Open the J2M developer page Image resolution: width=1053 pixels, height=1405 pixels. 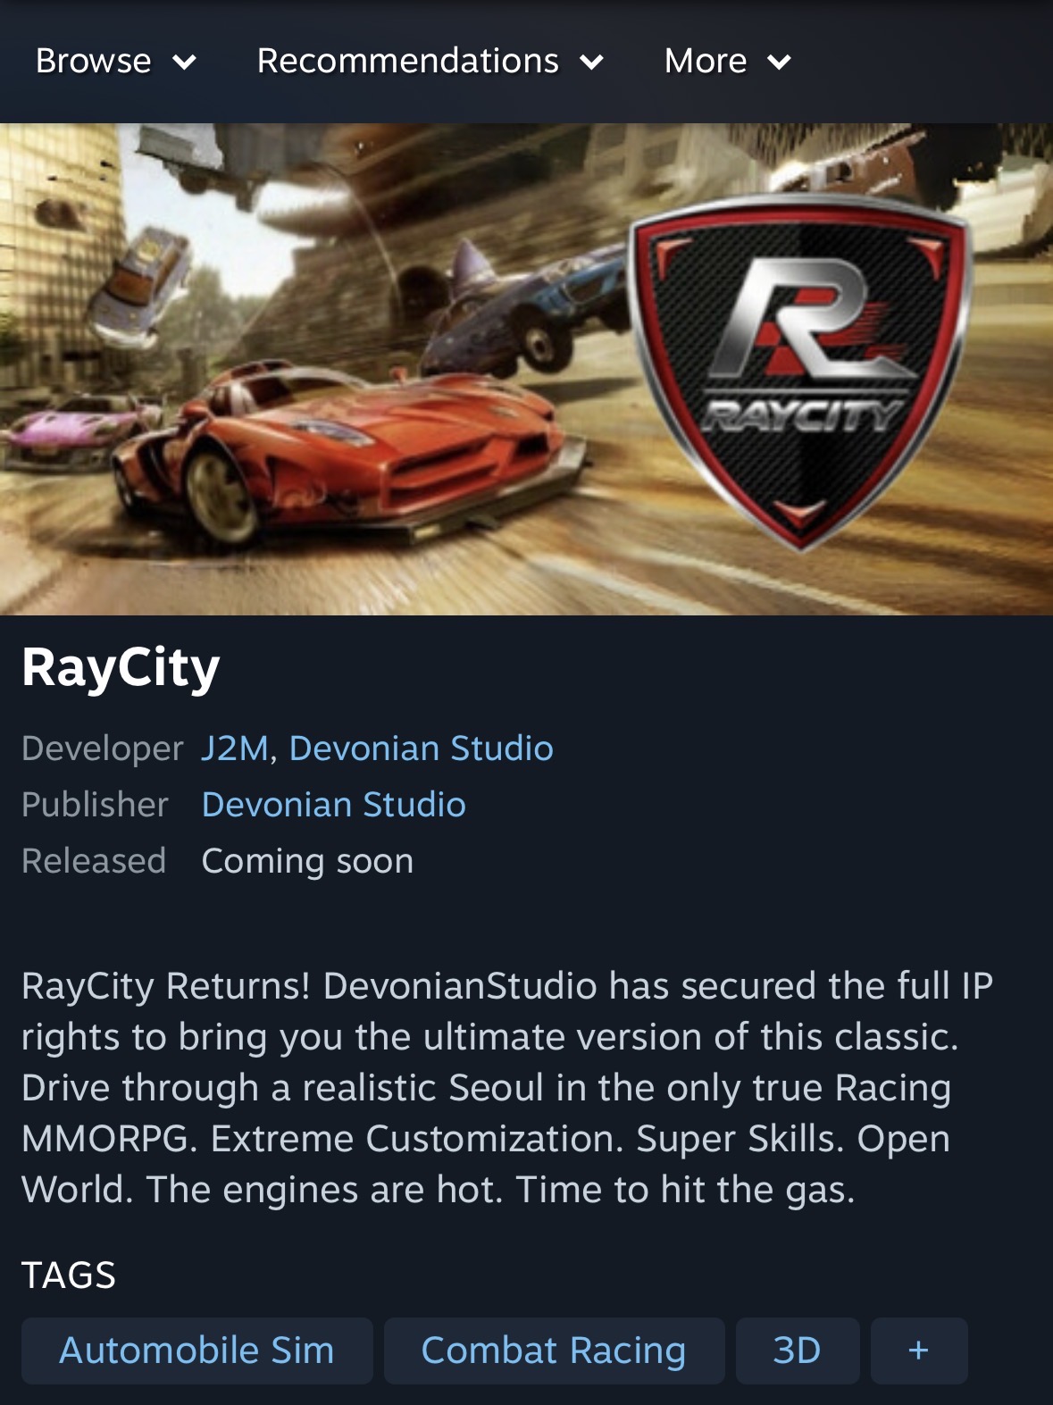[x=235, y=748]
